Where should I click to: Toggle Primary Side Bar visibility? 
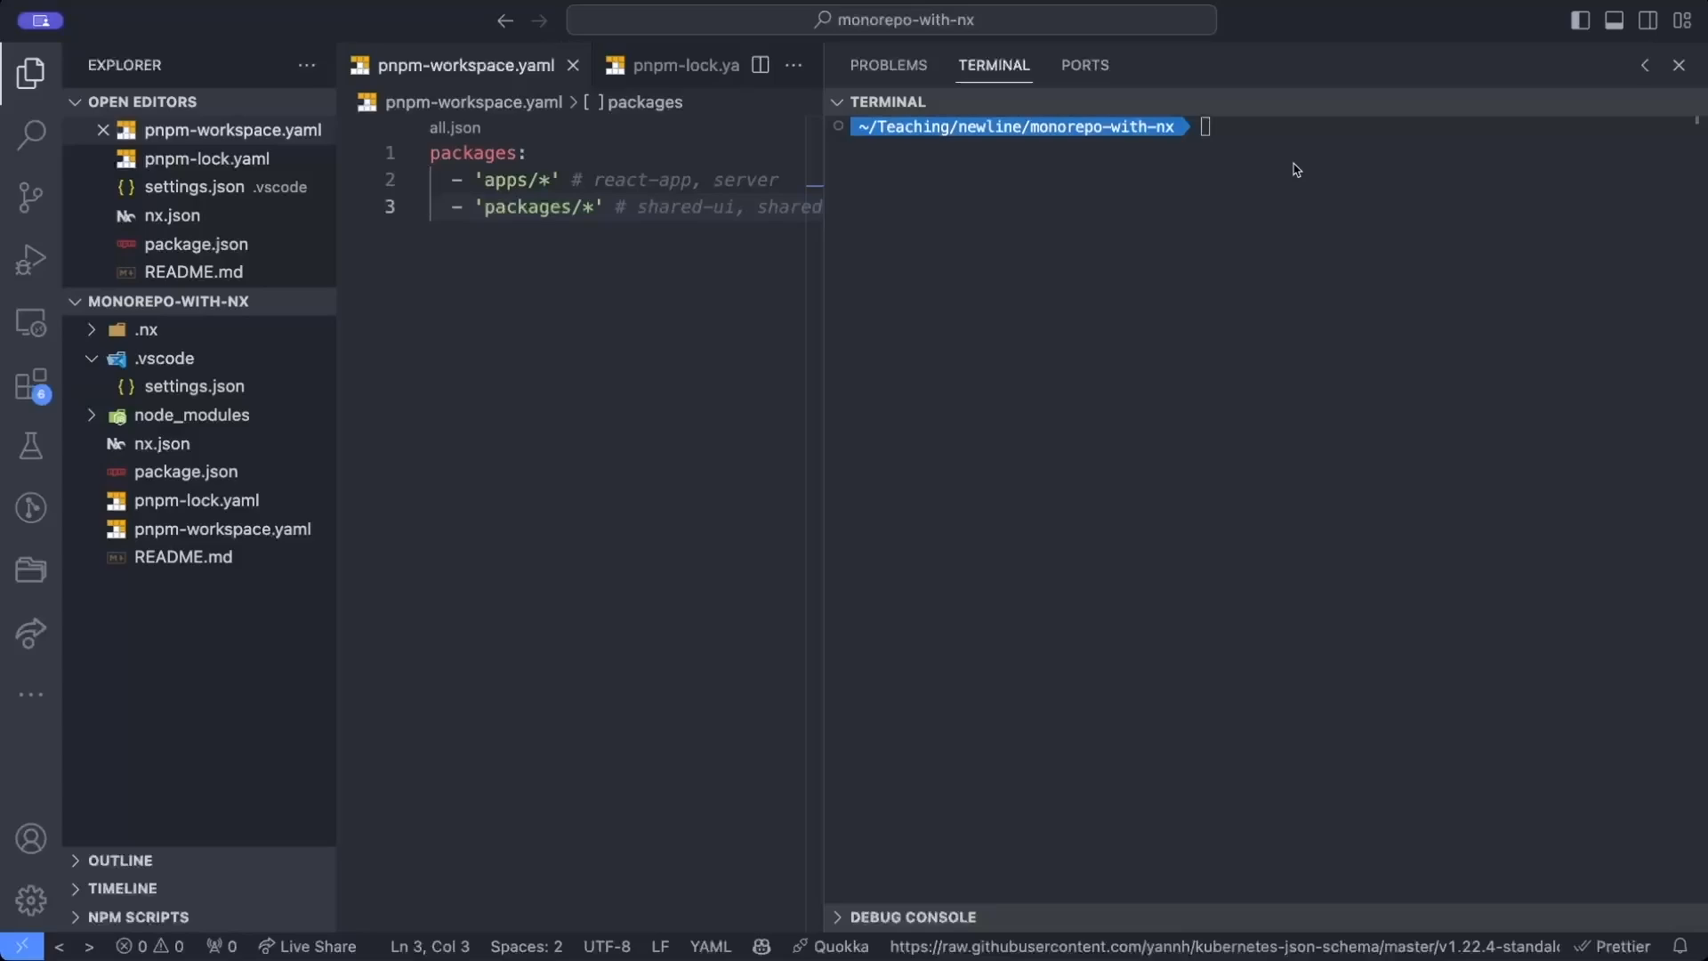pyautogui.click(x=1580, y=20)
